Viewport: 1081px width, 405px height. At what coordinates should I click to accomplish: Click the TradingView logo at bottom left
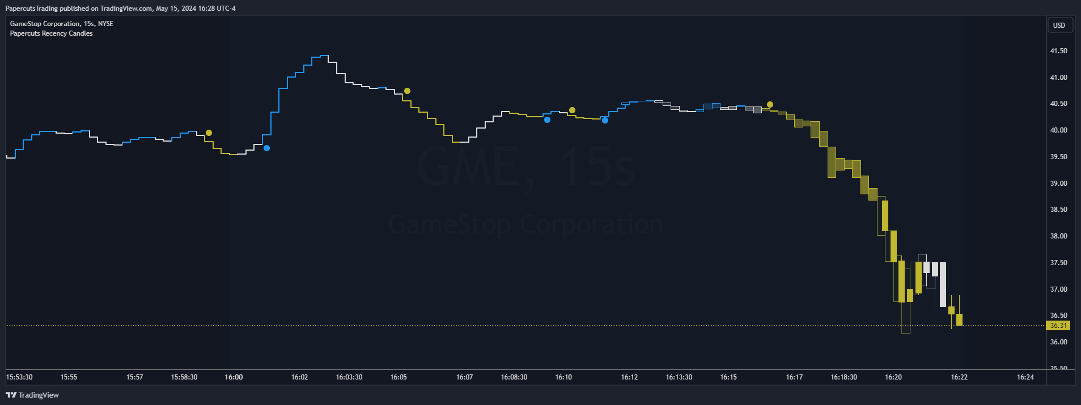click(32, 395)
